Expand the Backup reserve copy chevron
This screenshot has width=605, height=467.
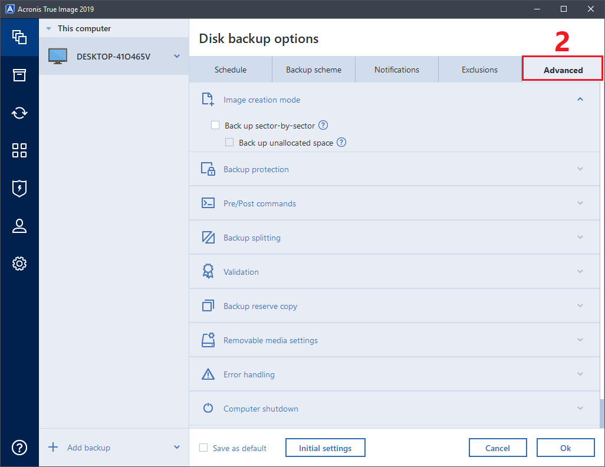(x=580, y=305)
